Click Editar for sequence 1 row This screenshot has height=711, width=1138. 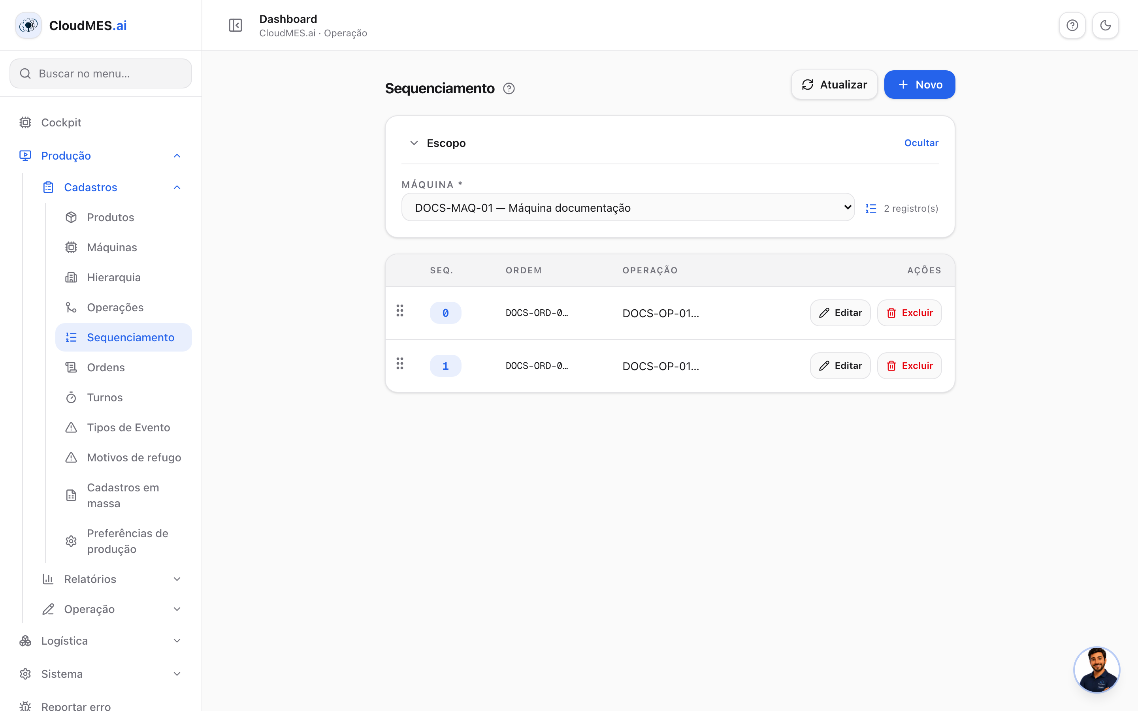pos(840,366)
